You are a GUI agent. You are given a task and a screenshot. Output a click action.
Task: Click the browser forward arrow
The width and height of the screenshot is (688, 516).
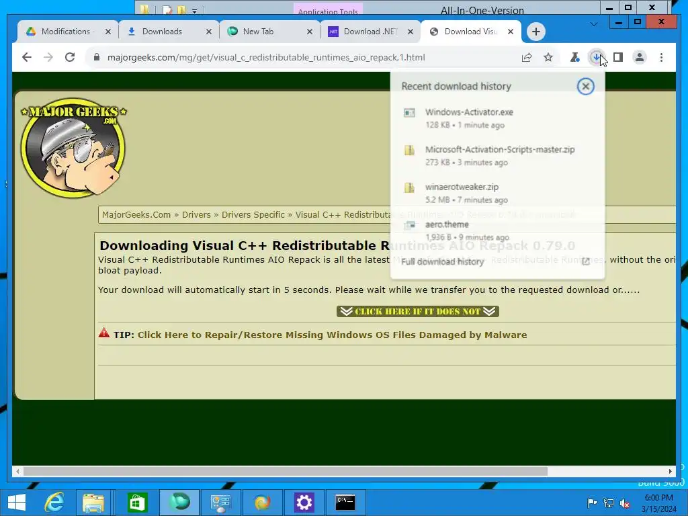(x=48, y=57)
